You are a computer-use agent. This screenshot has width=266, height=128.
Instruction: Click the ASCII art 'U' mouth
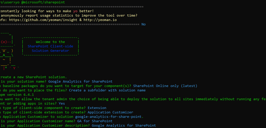(x=4, y=51)
